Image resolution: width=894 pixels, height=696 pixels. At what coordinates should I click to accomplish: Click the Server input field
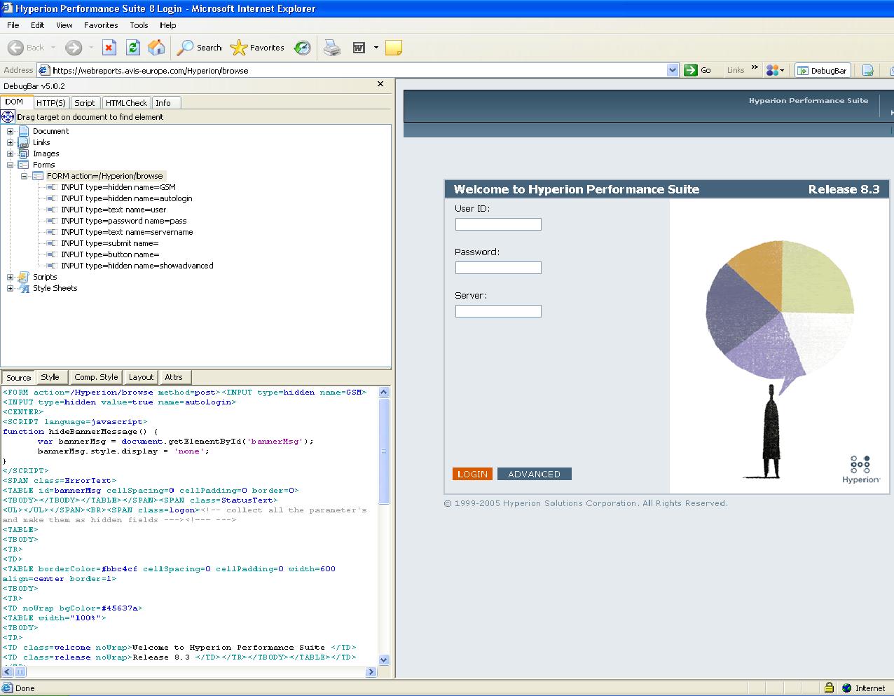click(498, 311)
